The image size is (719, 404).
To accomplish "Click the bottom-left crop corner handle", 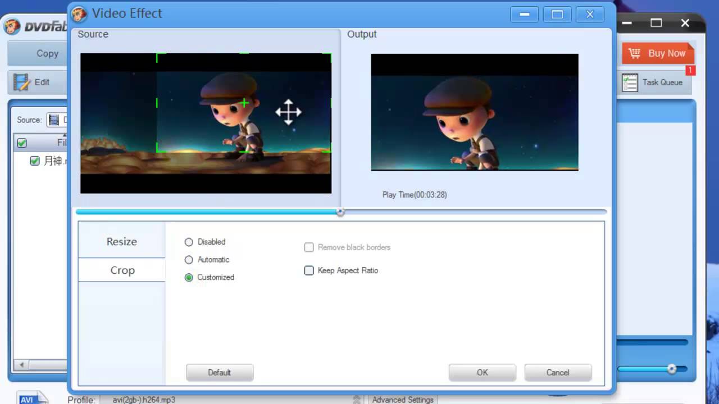I will pyautogui.click(x=160, y=149).
